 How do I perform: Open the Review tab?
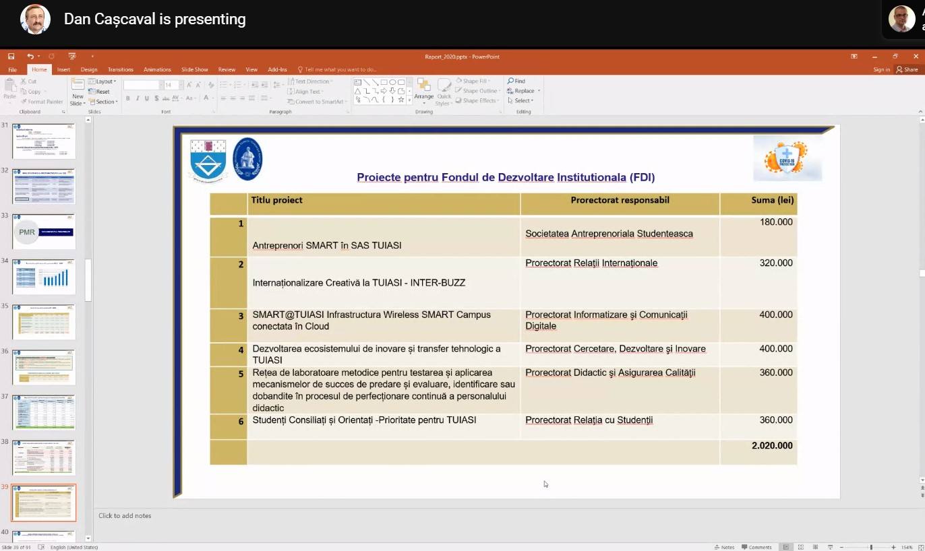pos(227,69)
